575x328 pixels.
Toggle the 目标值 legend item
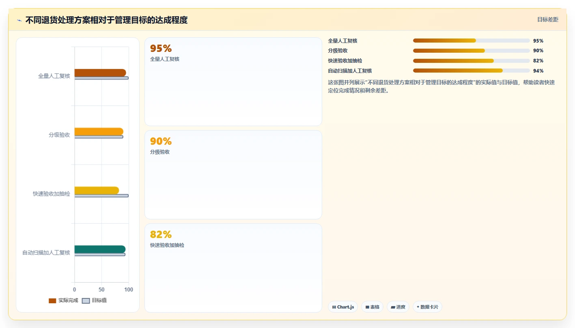coord(94,300)
